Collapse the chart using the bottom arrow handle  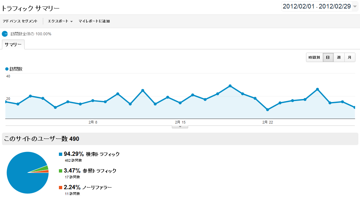[x=180, y=127]
